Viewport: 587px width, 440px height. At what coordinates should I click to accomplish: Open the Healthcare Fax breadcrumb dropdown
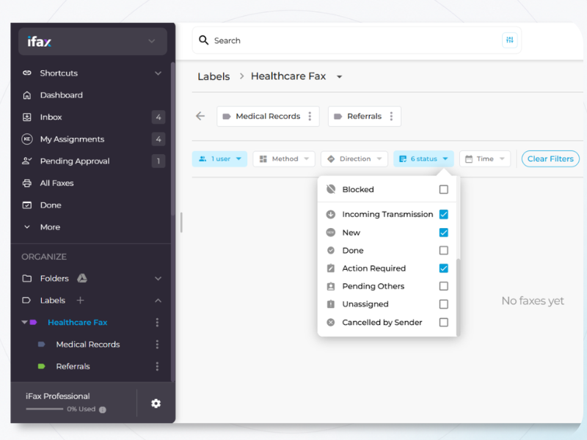click(x=339, y=77)
